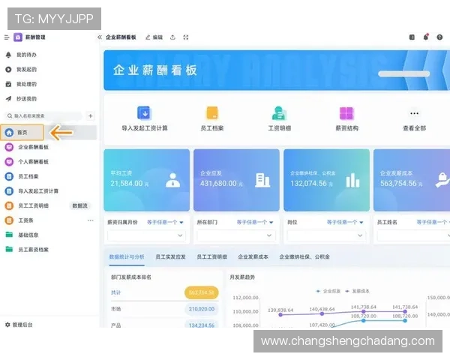The height and width of the screenshot is (360, 450).
Task: Toggle 发薪成本 series in chart legend
Action: pyautogui.click(x=357, y=291)
